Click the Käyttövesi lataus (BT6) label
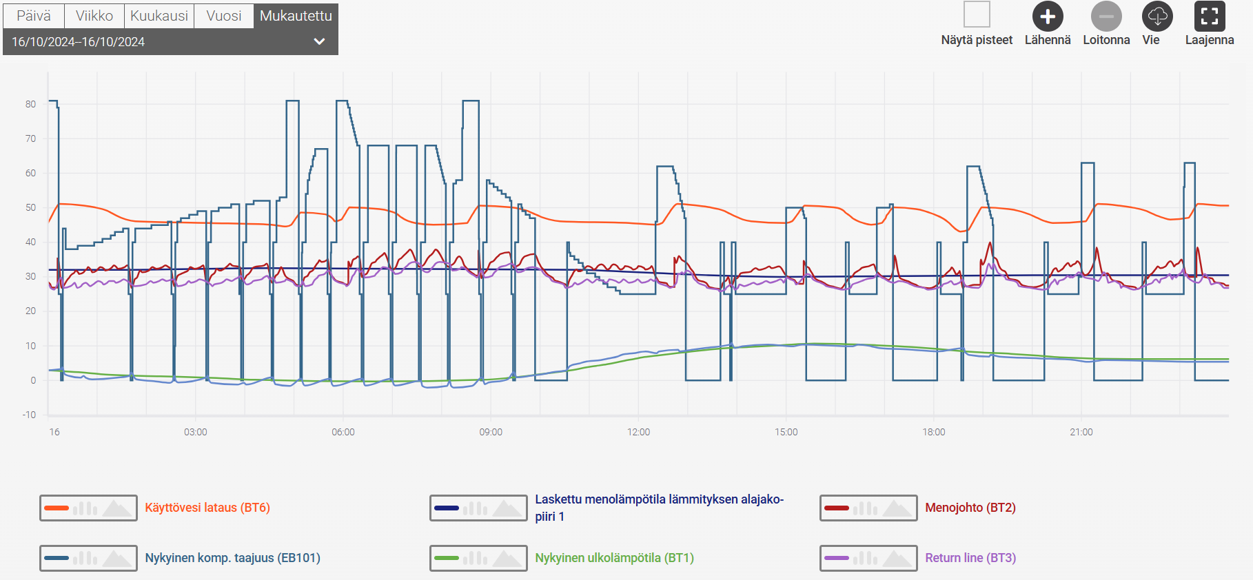 tap(207, 508)
